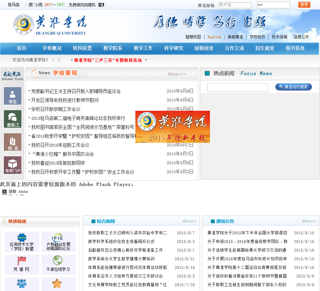Open news "黄淮小红帽"服务中国农洽会
This screenshot has height=291, width=320.
[62, 154]
